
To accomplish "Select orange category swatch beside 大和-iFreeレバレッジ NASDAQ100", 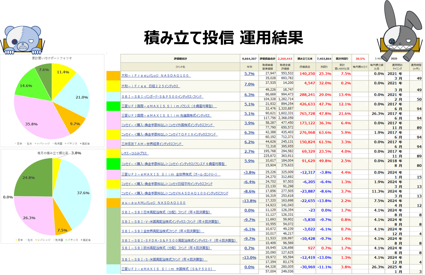I will [x=113, y=76].
